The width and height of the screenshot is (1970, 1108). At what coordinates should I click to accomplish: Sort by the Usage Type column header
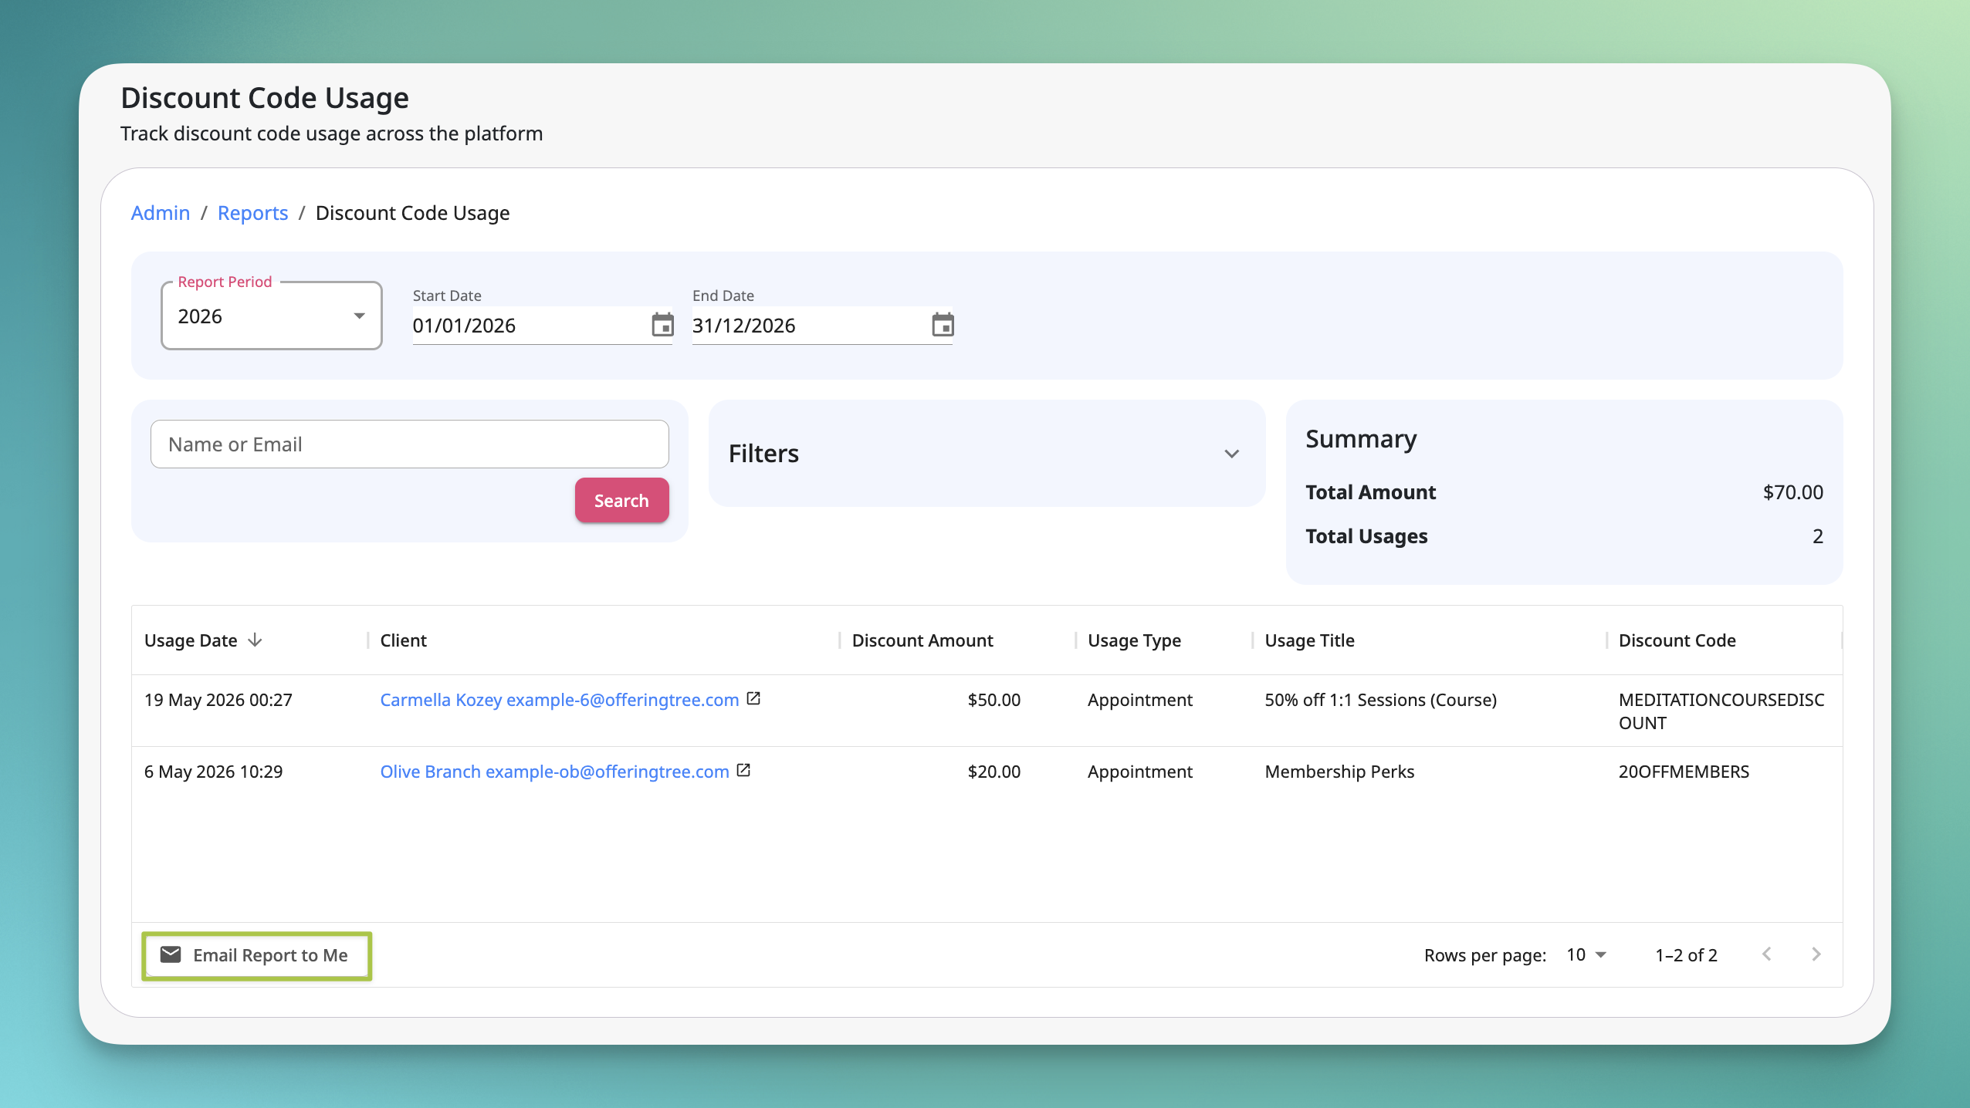pos(1134,640)
